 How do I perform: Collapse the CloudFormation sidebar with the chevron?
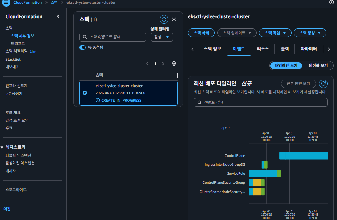pos(58,16)
